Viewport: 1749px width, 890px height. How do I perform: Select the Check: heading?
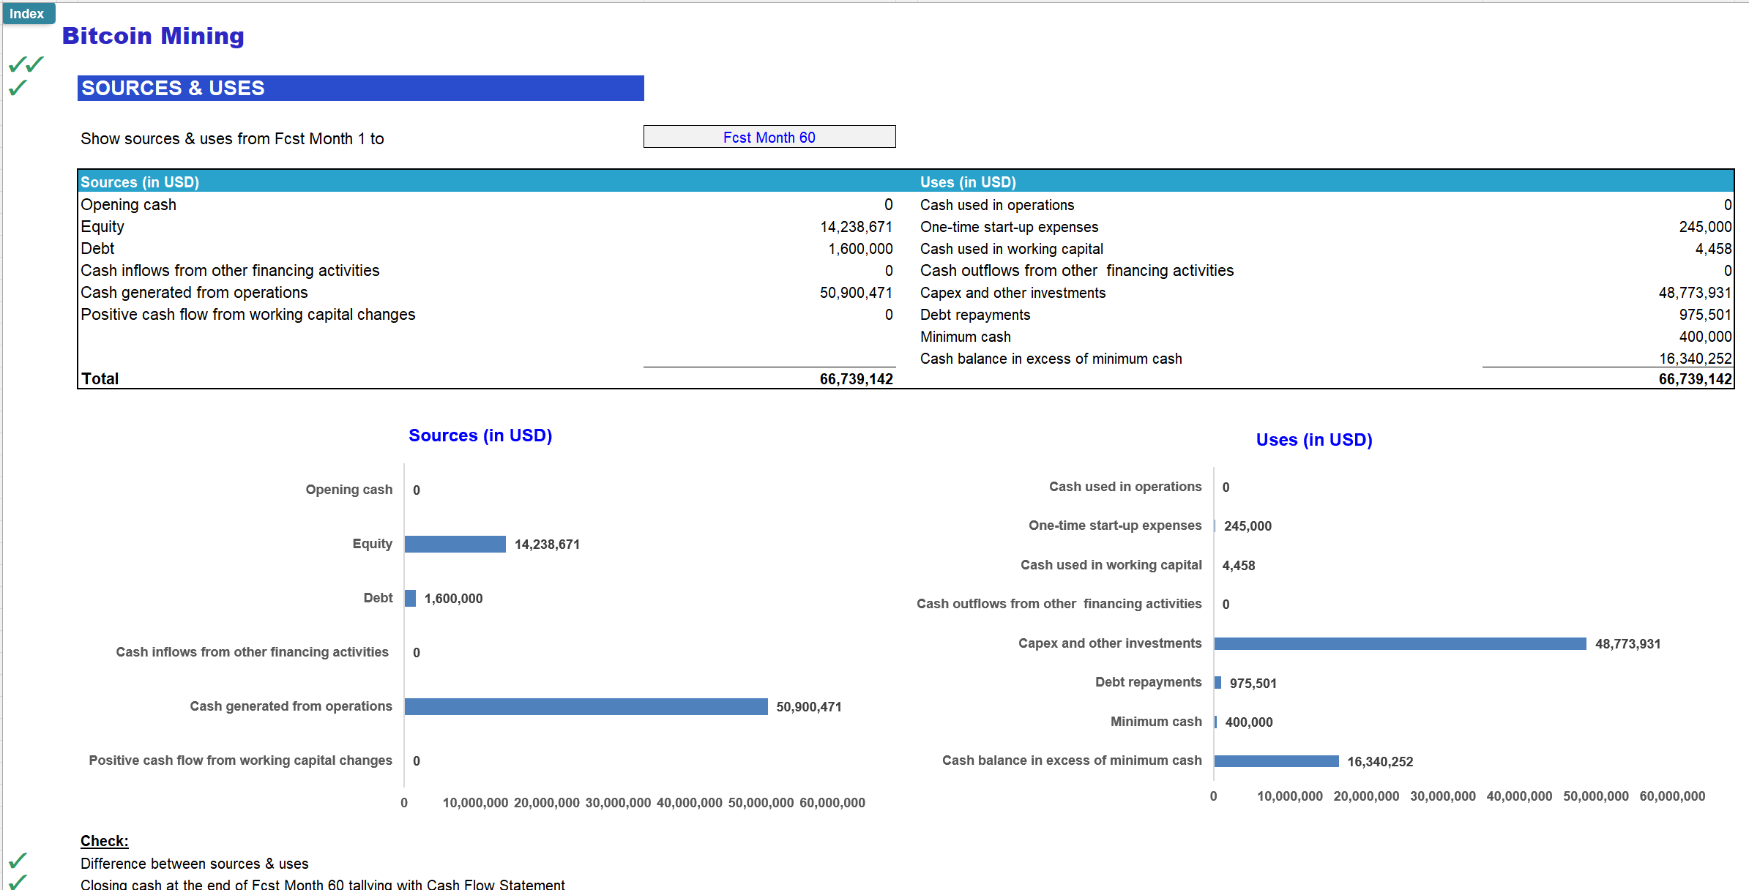(x=104, y=841)
